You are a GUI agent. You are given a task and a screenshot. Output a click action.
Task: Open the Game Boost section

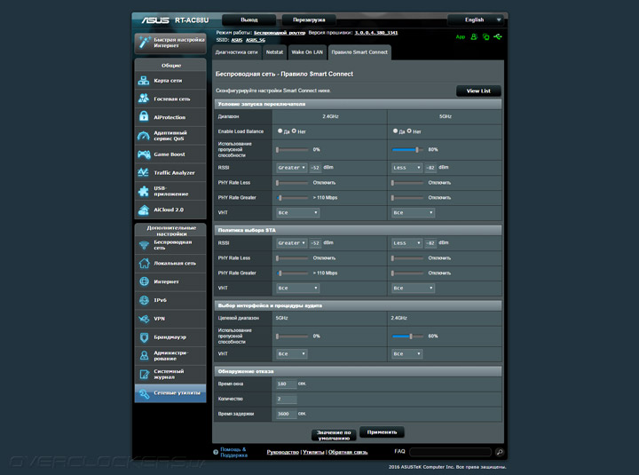170,154
